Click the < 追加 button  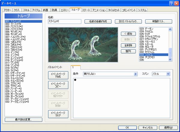pos(128,34)
